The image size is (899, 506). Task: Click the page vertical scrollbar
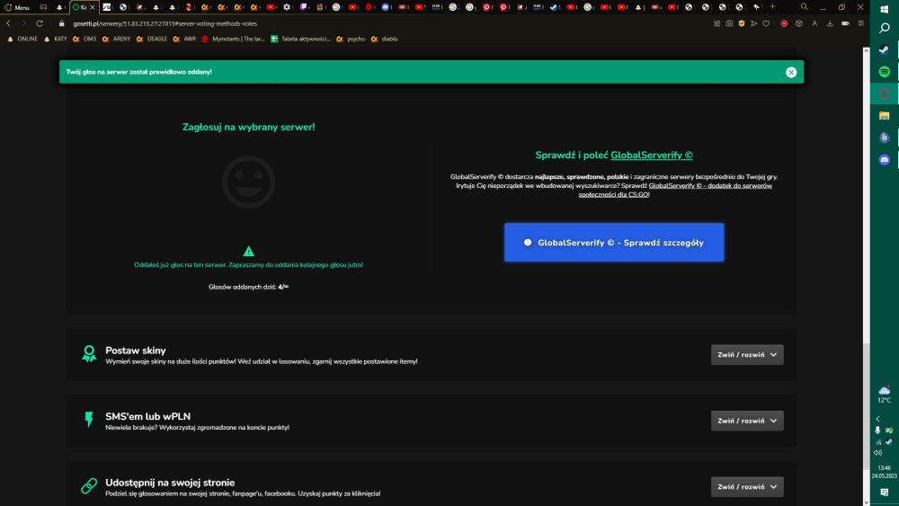tap(867, 275)
